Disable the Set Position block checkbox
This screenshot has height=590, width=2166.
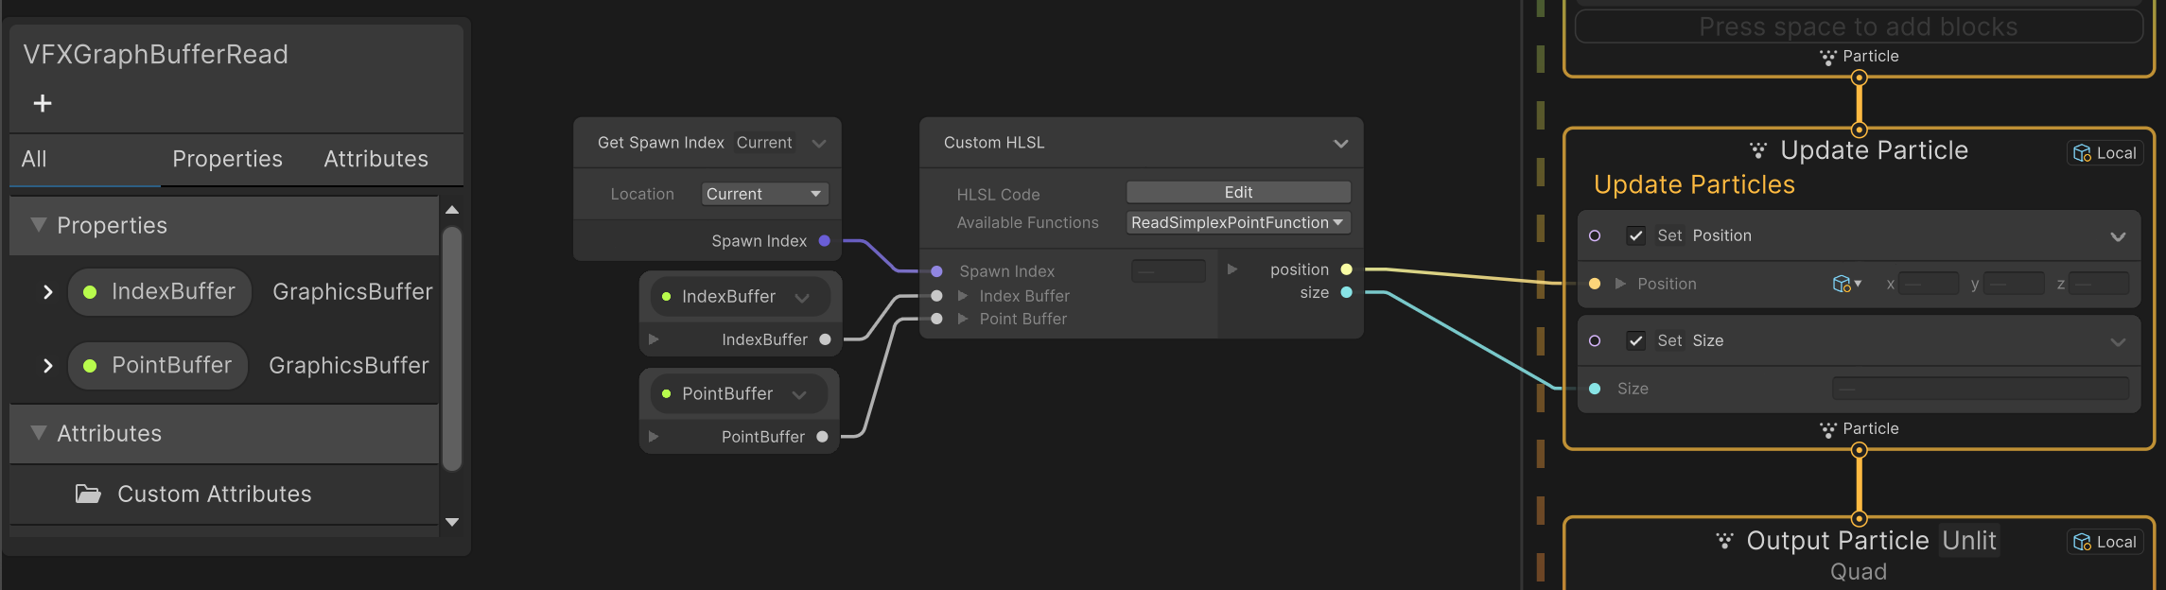(1635, 235)
